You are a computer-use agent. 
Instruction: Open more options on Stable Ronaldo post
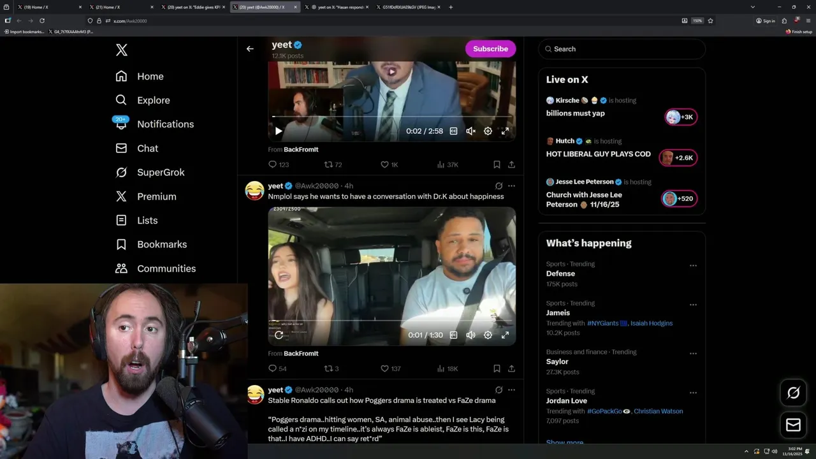[x=511, y=390]
